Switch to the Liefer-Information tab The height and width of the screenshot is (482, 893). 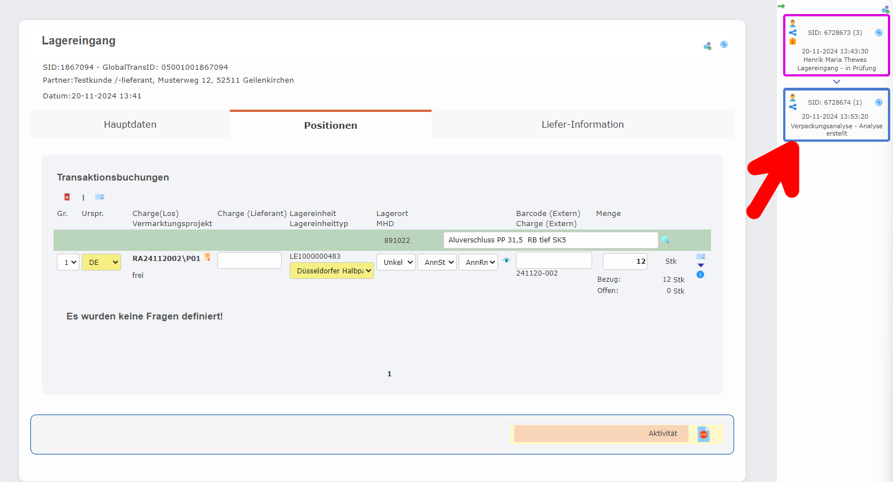tap(583, 124)
